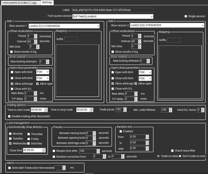Open the Logs tab

33,2
